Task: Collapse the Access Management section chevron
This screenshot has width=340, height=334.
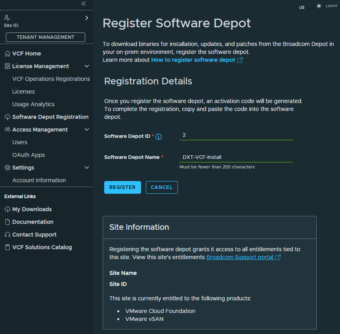Action: [x=87, y=130]
